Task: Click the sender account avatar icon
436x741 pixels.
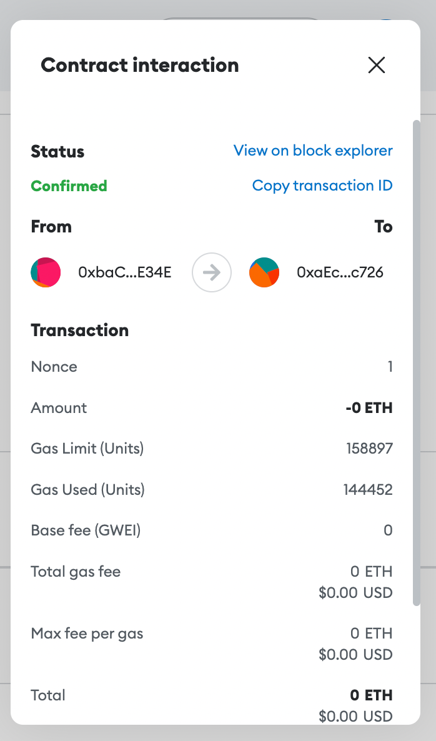Action: click(x=46, y=272)
